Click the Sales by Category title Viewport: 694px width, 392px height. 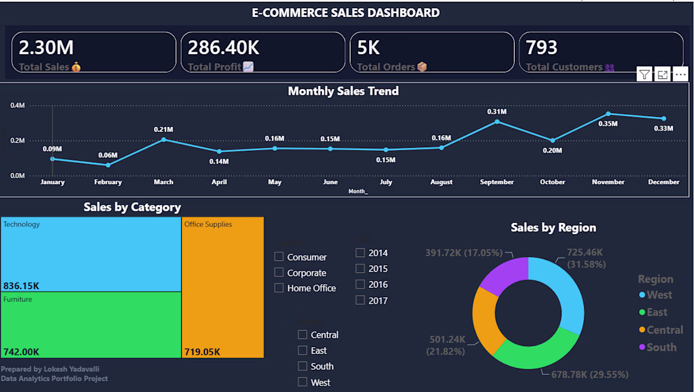tap(132, 207)
